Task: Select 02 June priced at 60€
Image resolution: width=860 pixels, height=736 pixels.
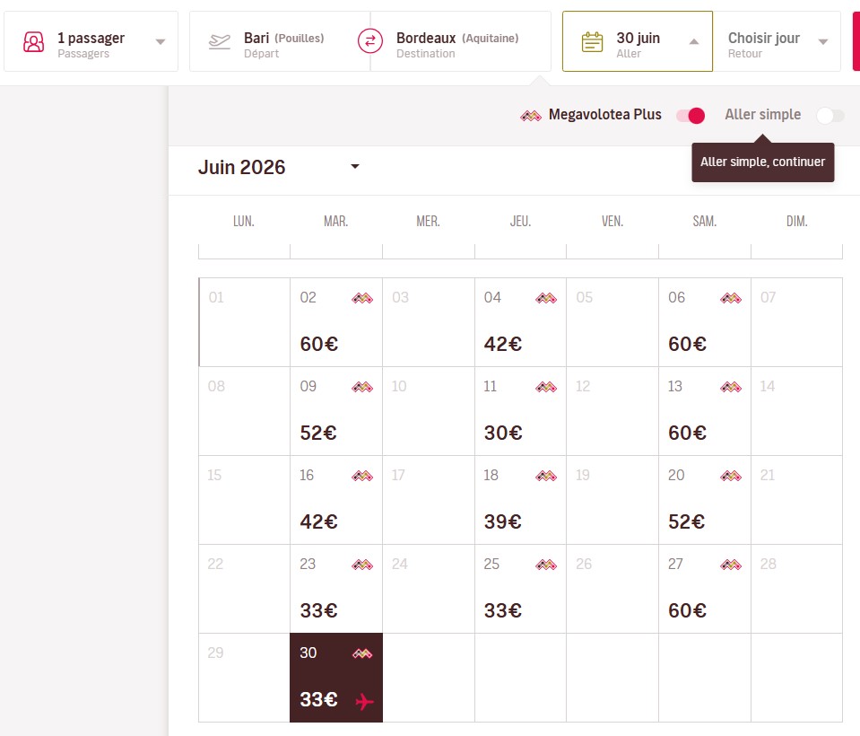Action: [x=335, y=322]
